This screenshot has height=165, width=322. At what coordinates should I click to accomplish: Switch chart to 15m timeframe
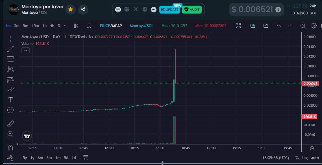35,26
